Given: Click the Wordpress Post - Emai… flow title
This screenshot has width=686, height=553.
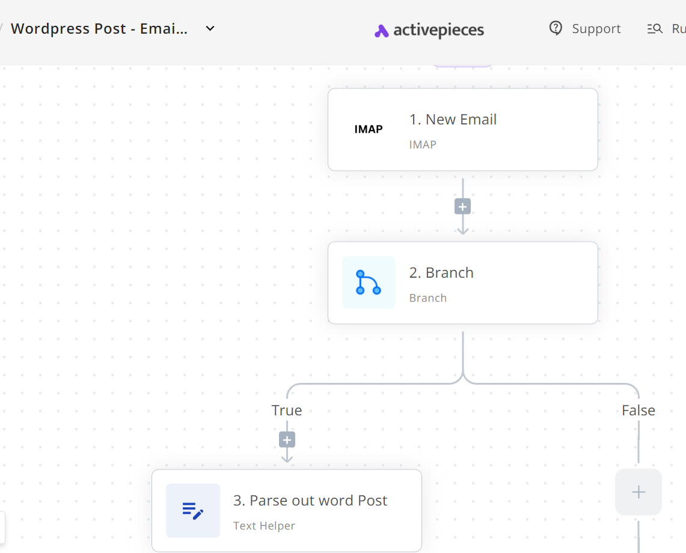Looking at the screenshot, I should (x=99, y=28).
